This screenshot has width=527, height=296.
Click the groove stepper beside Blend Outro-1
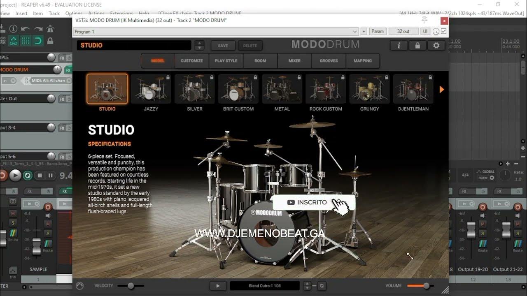click(307, 286)
